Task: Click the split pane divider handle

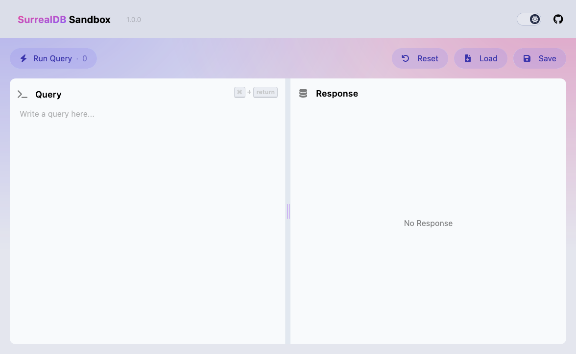Action: tap(288, 211)
